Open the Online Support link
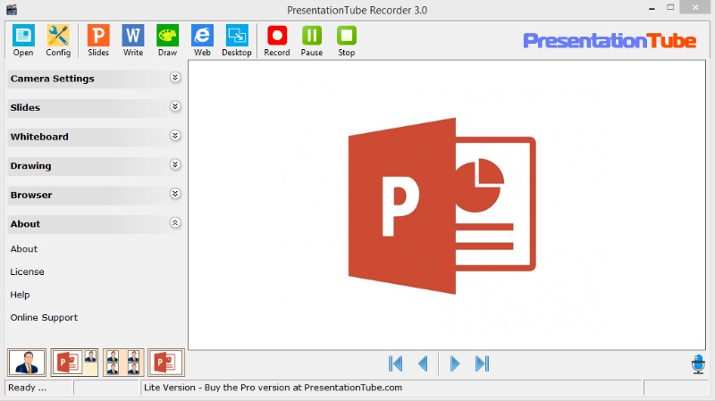715x401 pixels. coord(44,318)
